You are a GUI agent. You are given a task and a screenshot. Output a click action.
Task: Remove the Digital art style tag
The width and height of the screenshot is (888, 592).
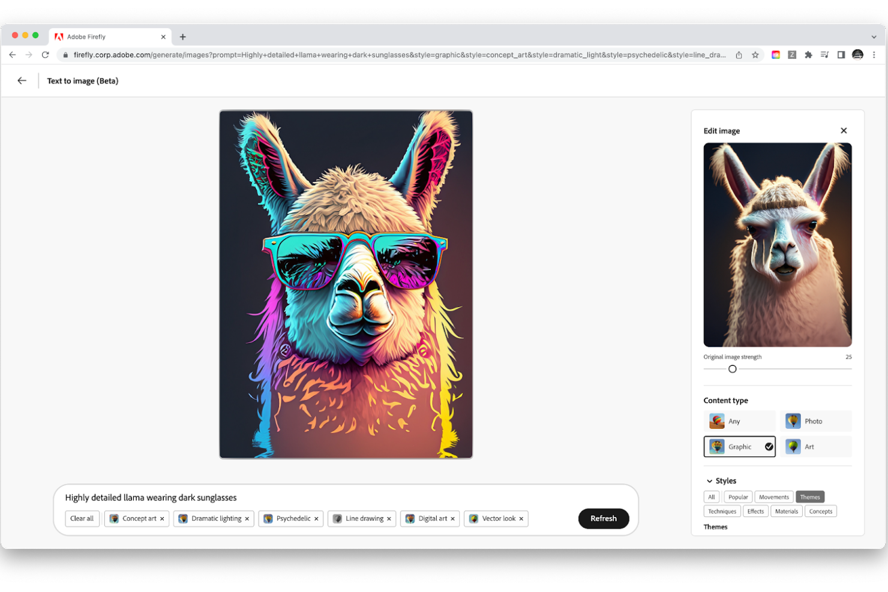pos(452,519)
